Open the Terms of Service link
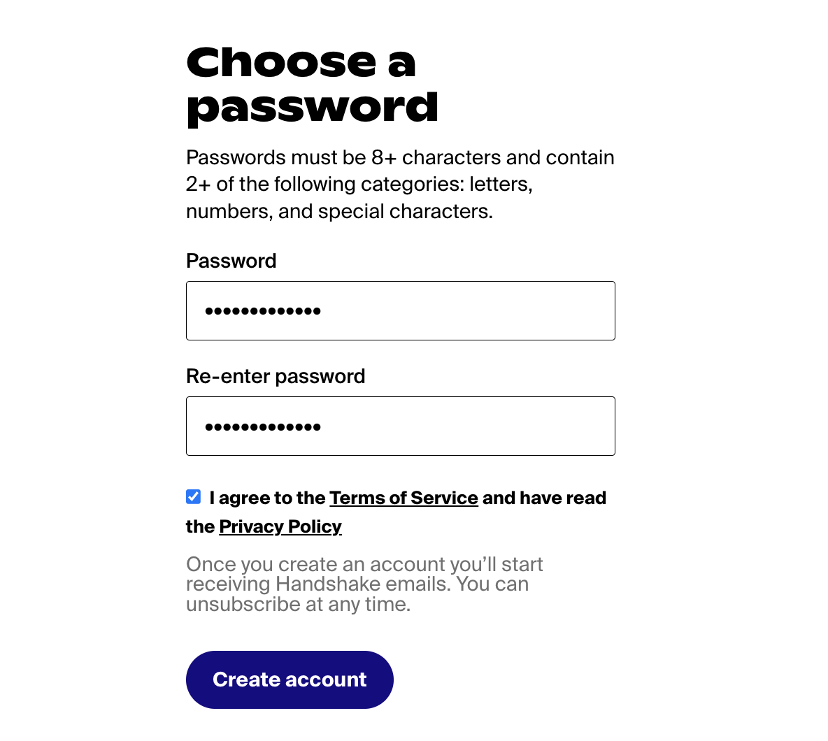This screenshot has height=741, width=828. tap(404, 498)
